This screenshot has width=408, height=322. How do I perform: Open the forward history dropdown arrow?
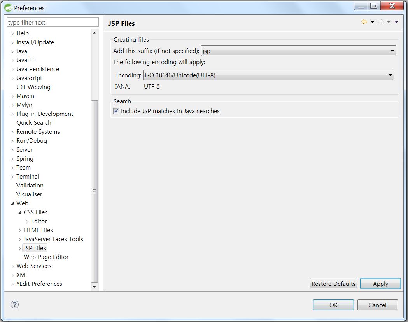click(x=389, y=22)
